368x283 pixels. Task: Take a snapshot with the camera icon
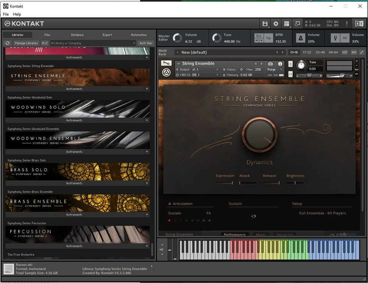tap(271, 64)
